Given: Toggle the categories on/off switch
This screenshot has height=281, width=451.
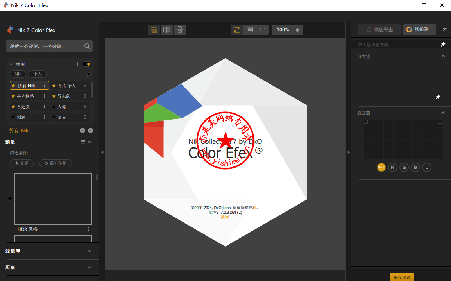Looking at the screenshot, I should 87,64.
